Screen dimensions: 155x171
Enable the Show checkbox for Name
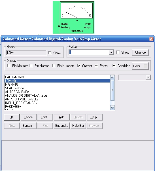click(x=50, y=53)
